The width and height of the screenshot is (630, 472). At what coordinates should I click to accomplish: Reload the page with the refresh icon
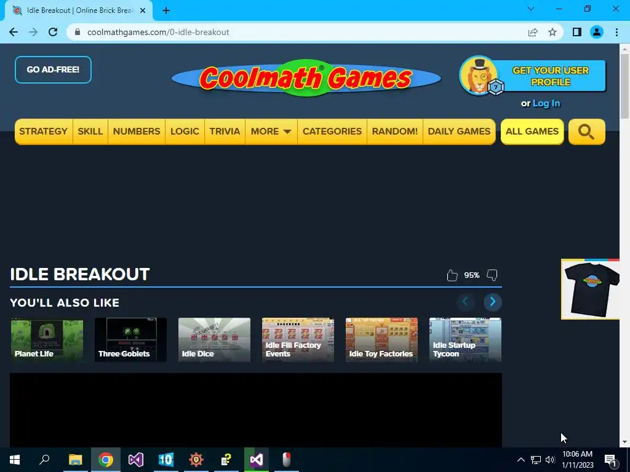[53, 32]
